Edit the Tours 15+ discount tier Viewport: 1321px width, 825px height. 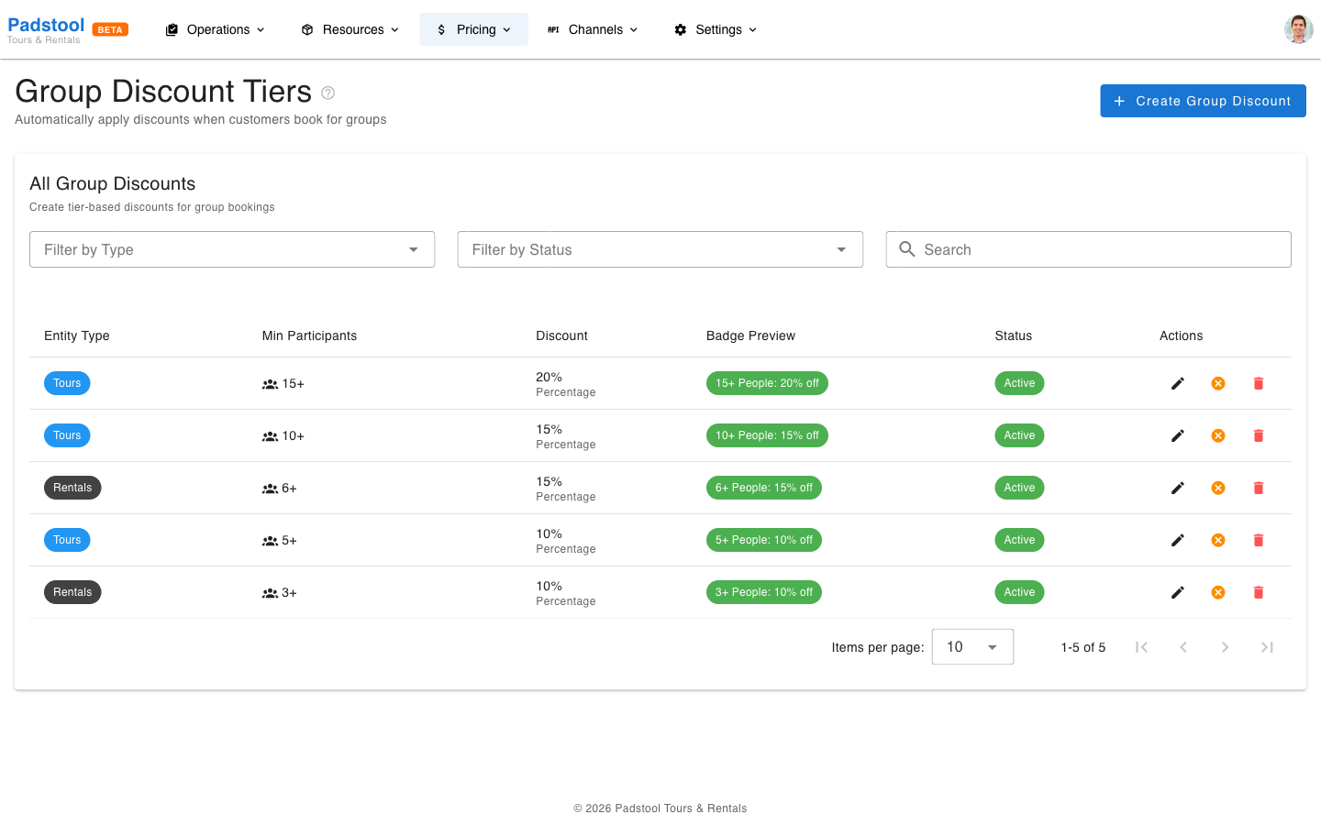click(x=1178, y=383)
